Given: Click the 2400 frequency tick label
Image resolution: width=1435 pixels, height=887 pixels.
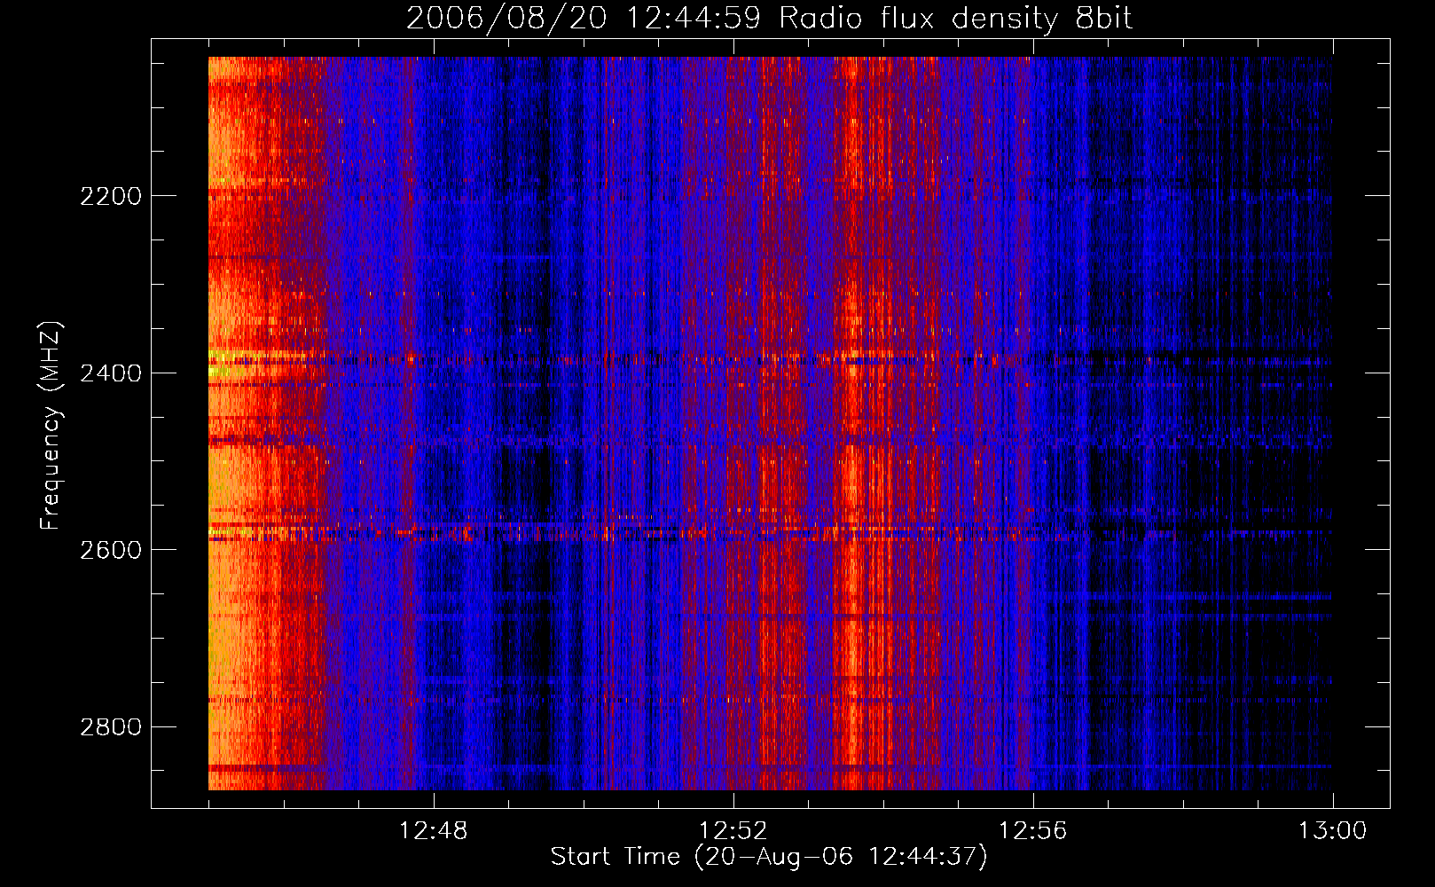Looking at the screenshot, I should tap(111, 373).
